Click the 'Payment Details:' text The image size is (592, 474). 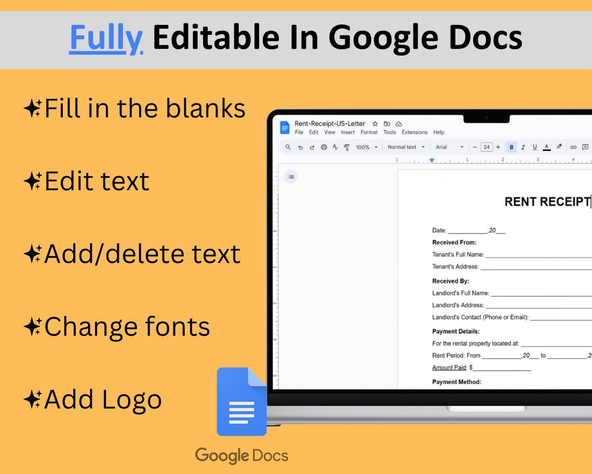coord(456,332)
